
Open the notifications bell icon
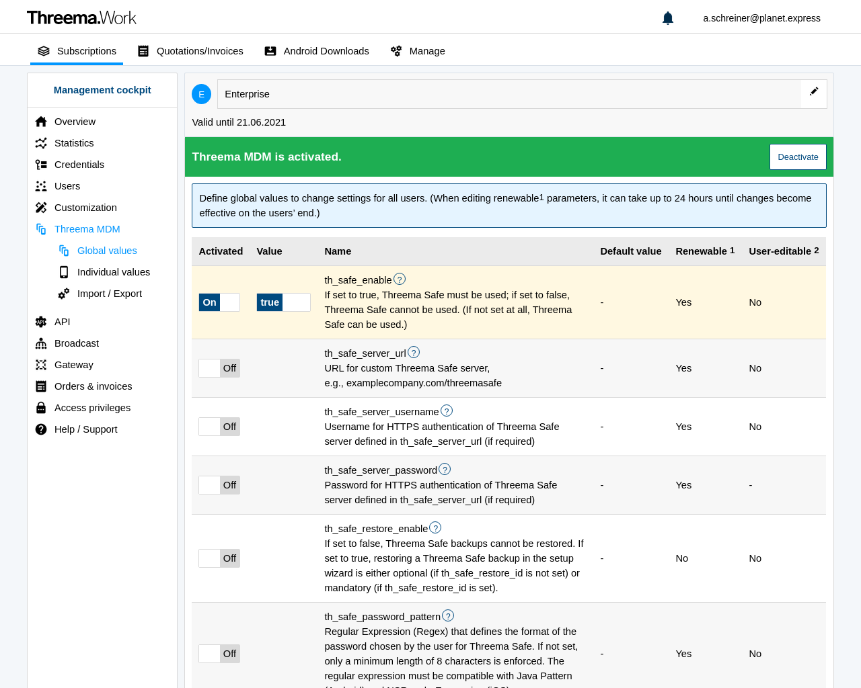click(x=668, y=18)
